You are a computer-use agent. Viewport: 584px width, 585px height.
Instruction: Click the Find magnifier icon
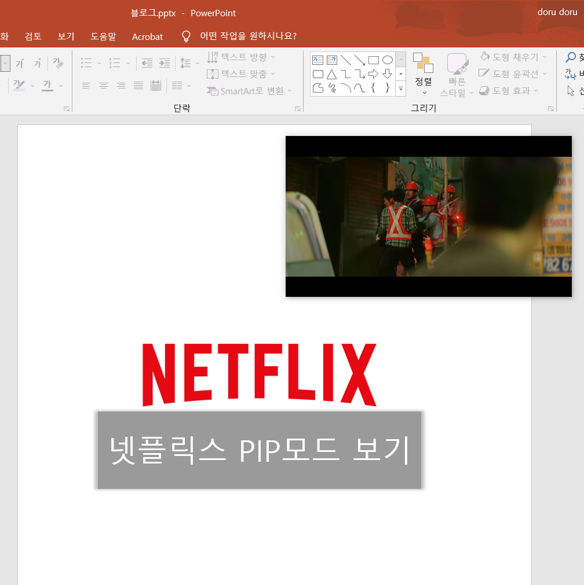pyautogui.click(x=571, y=57)
